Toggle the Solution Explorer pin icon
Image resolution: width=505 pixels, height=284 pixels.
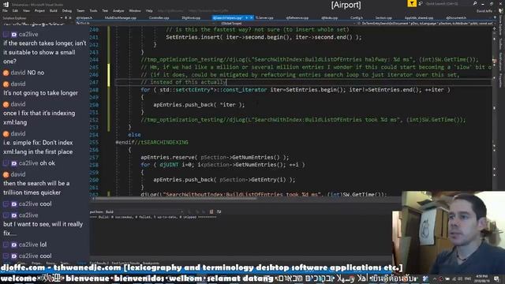[66, 18]
